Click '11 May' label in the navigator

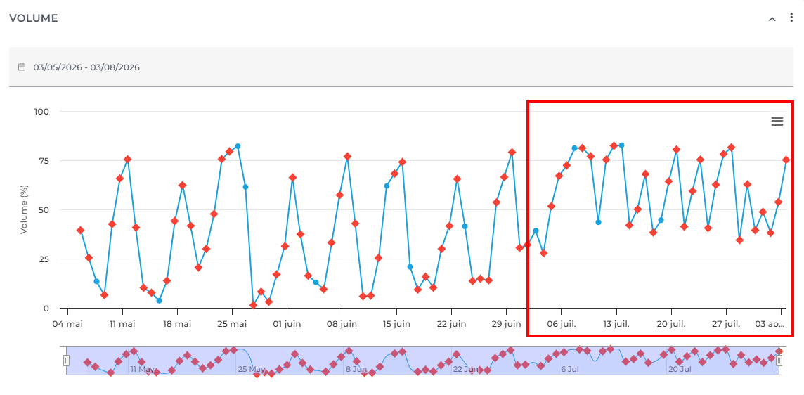click(142, 369)
